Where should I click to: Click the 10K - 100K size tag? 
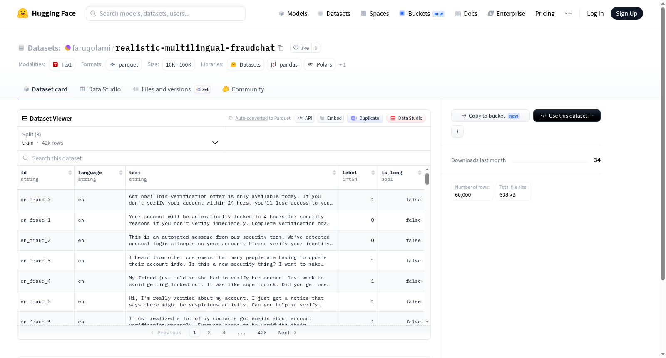(179, 64)
